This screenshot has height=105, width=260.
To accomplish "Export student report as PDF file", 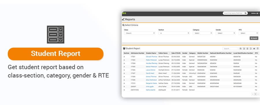I will (251, 48).
